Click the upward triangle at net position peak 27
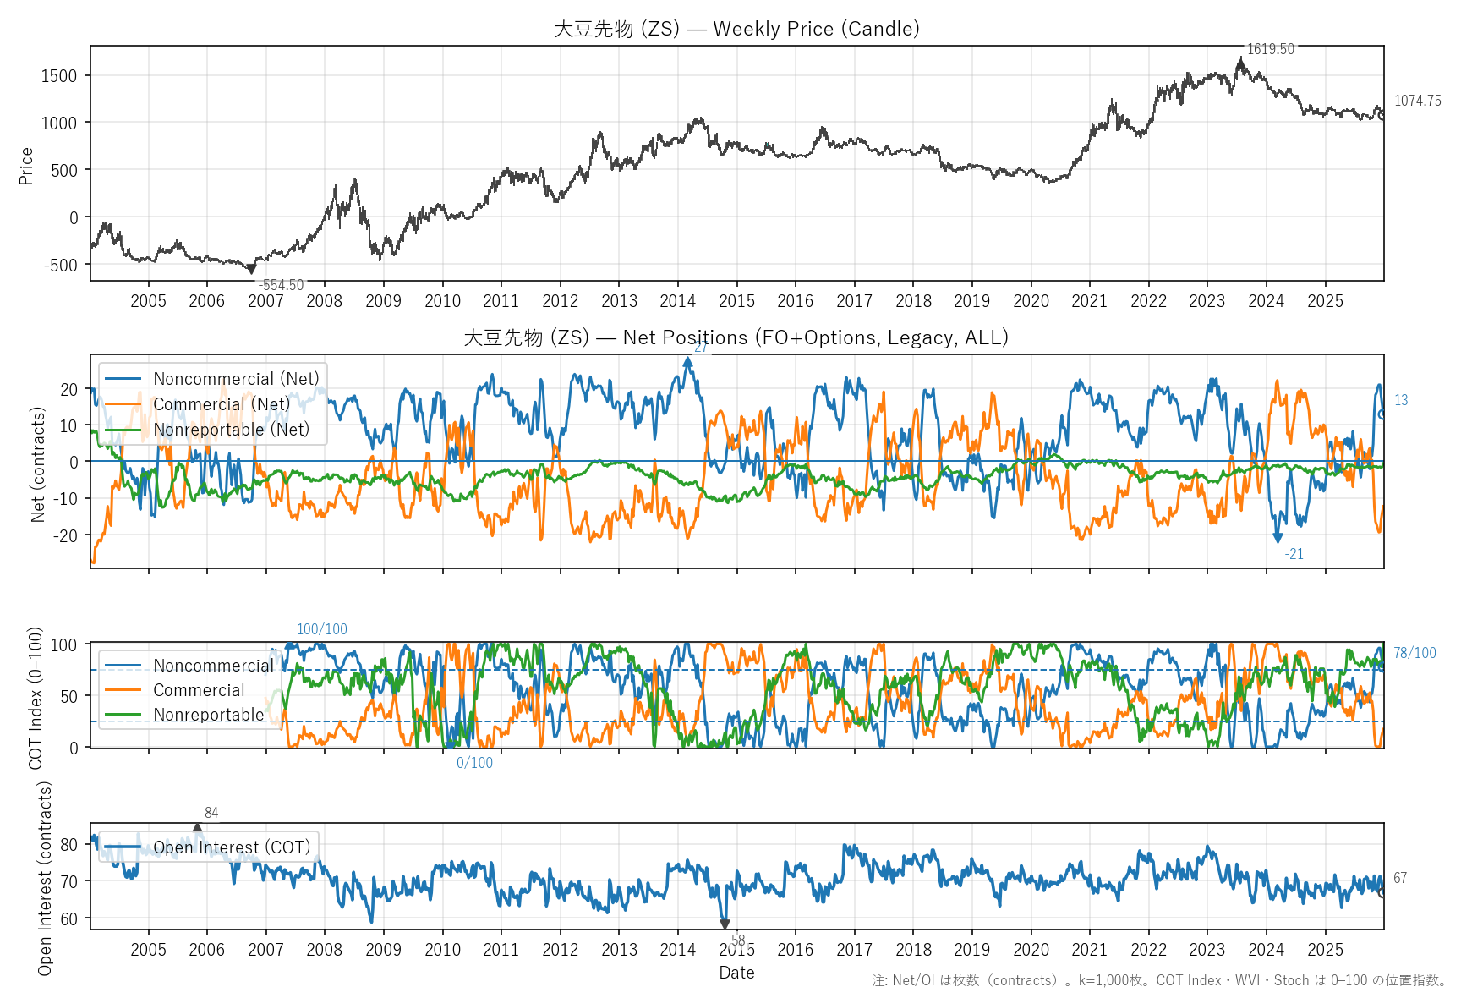This screenshot has height=998, width=1461. point(687,361)
